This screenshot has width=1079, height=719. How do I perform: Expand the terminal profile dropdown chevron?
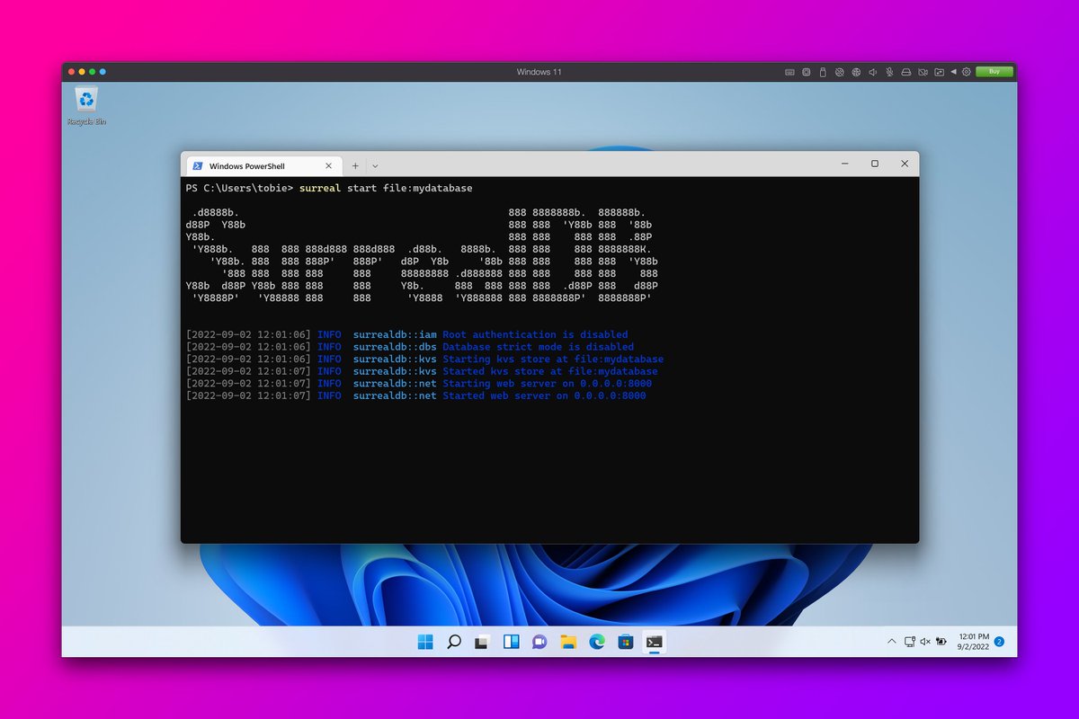coord(375,166)
